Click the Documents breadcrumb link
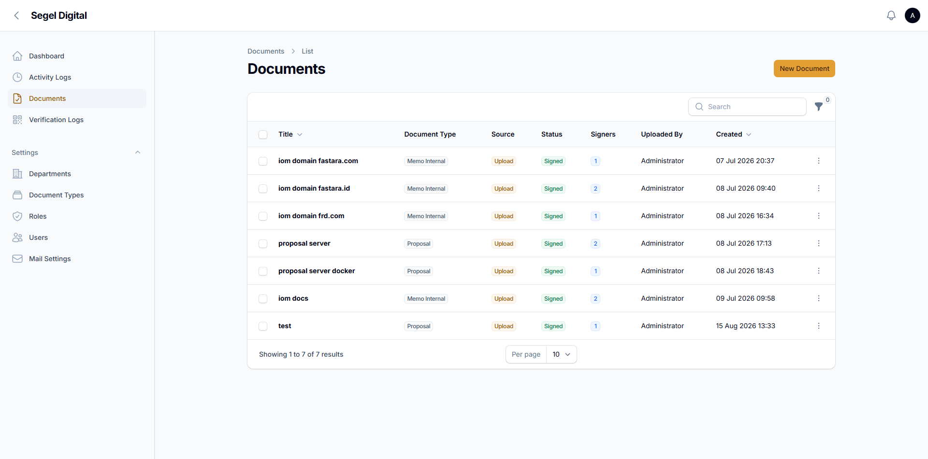Viewport: 928px width, 459px height. [x=266, y=51]
